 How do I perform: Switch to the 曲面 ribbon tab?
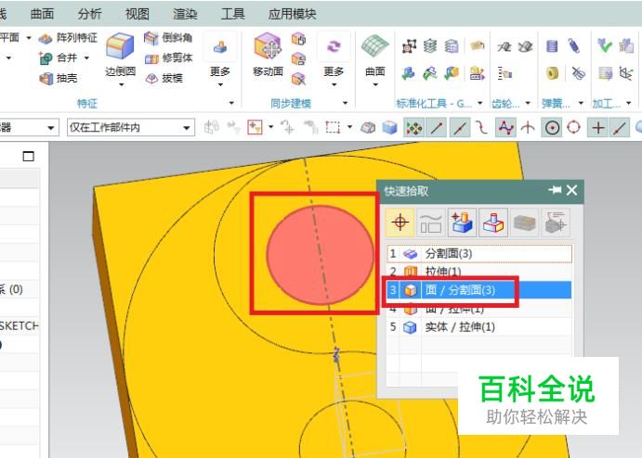tap(42, 14)
